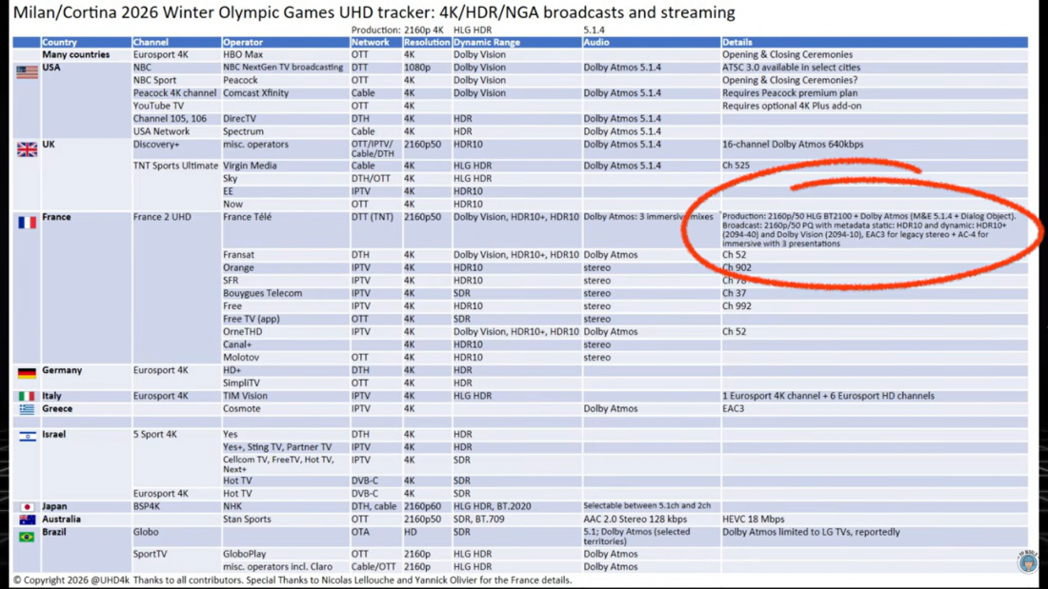Click the 'TIM Vision' operator cell
1048x589 pixels.
coord(245,396)
